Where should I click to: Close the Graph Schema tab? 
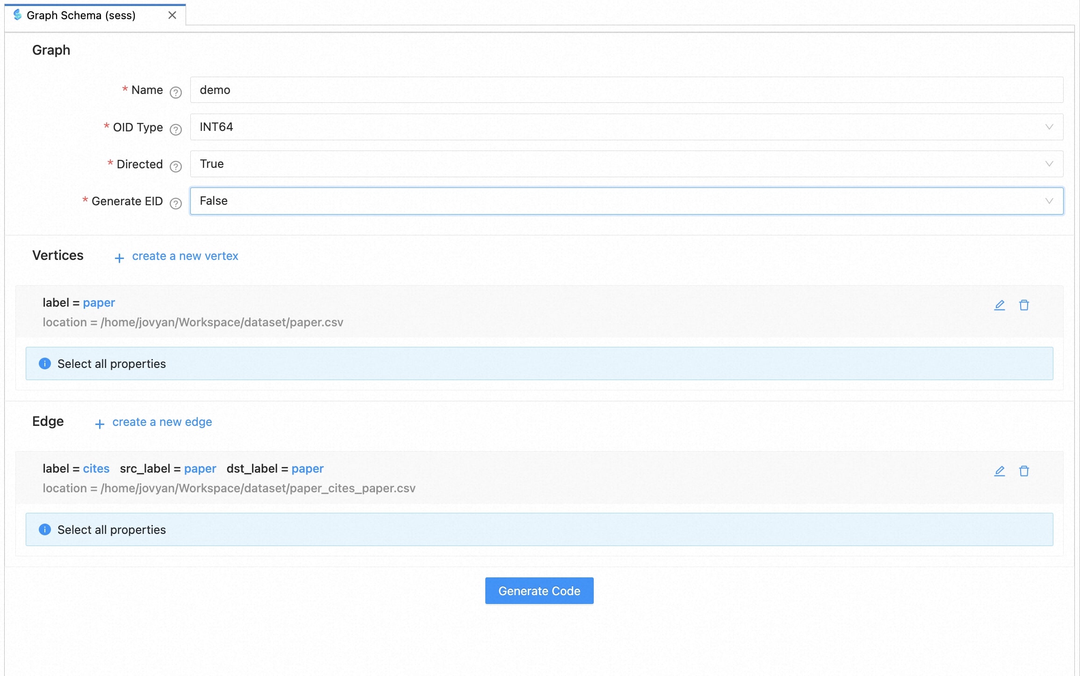pos(172,15)
